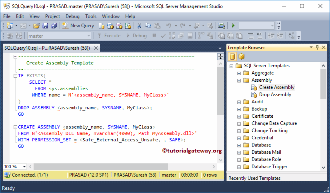Expand the Aggregate folder
Screen dimensions: 330x193
click(x=239, y=73)
